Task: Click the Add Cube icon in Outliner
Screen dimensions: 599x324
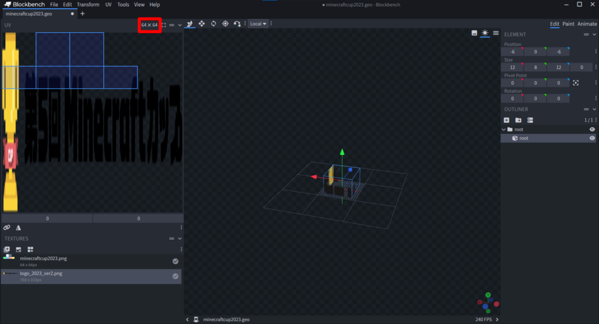Action: pyautogui.click(x=507, y=120)
